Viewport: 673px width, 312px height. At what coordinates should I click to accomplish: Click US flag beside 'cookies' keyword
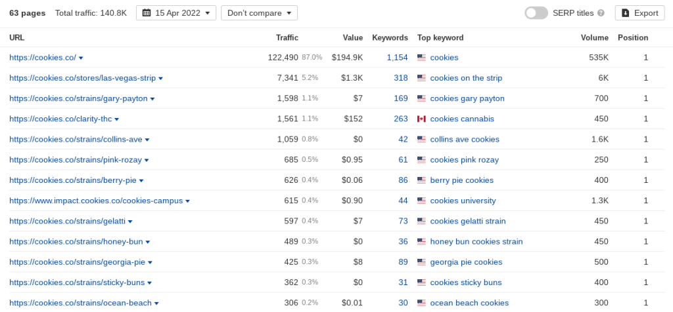(x=421, y=57)
